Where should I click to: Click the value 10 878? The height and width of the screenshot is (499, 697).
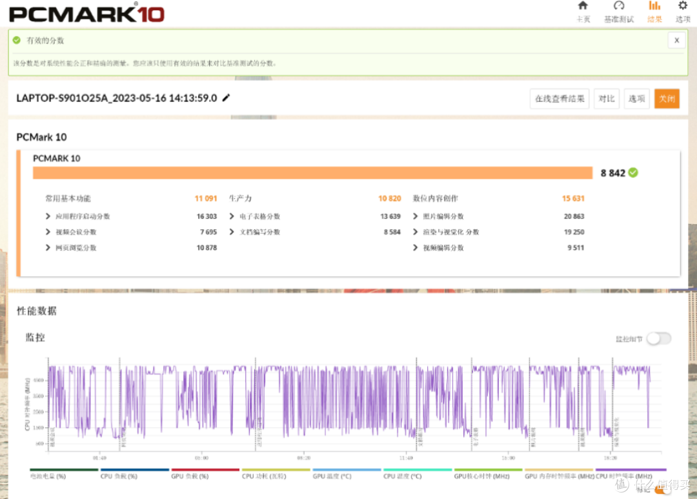coord(207,248)
